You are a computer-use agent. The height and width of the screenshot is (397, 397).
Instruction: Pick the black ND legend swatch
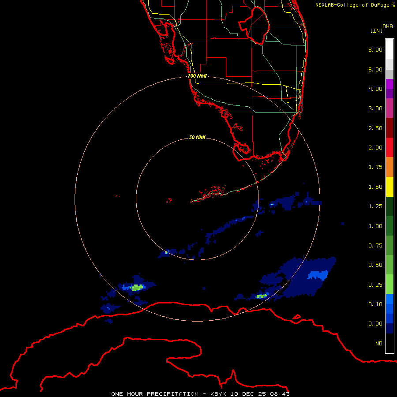coord(390,343)
